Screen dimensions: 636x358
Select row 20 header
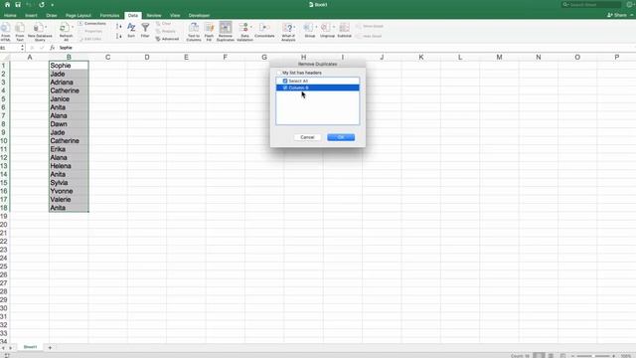(x=4, y=225)
